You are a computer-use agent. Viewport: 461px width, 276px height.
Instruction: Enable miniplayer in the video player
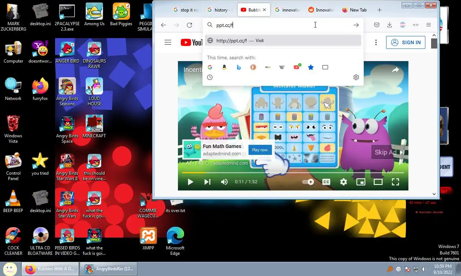(361, 182)
